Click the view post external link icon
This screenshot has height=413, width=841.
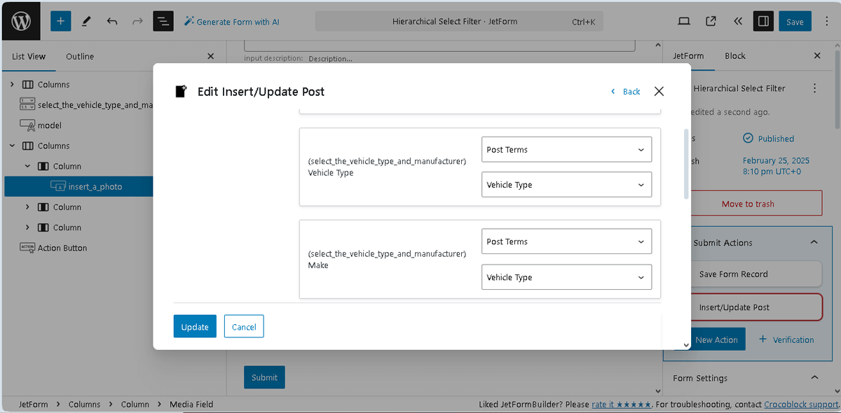tap(711, 21)
